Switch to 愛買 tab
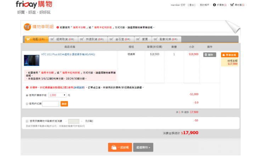This screenshot has height=160, width=255. [x=143, y=39]
